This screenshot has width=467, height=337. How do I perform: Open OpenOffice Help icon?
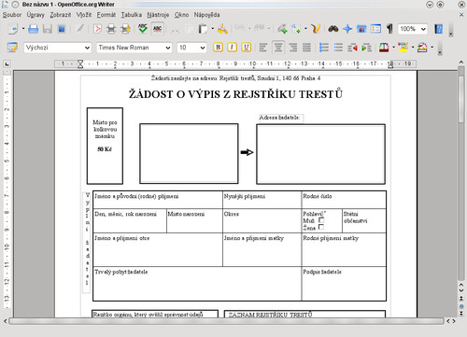[x=439, y=29]
